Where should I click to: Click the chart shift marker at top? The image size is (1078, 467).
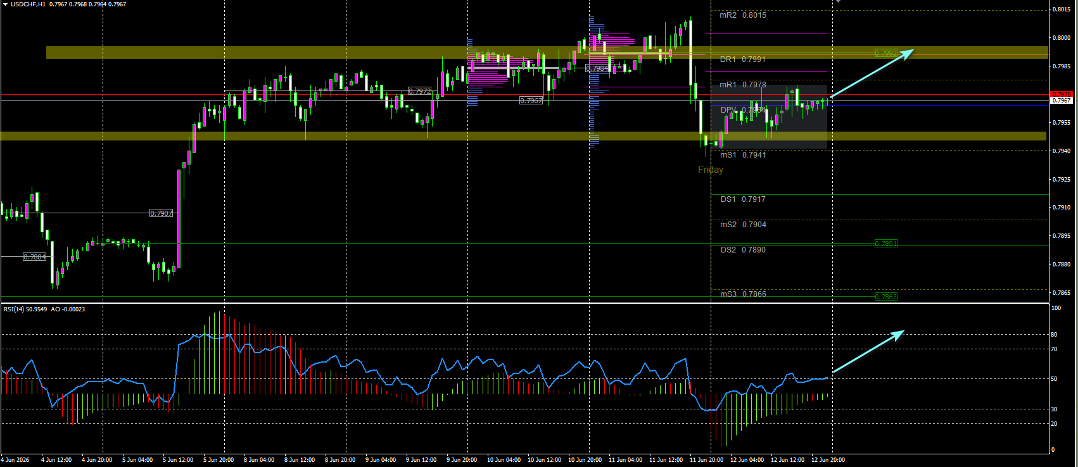pyautogui.click(x=838, y=1)
